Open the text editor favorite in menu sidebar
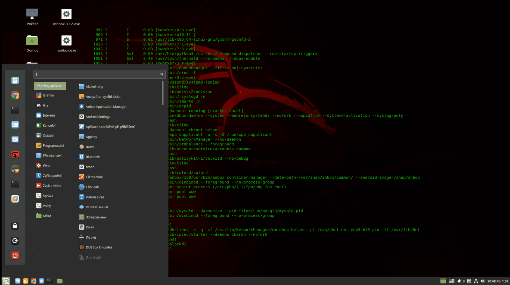Viewport: 510px width, 285px height. [15, 80]
